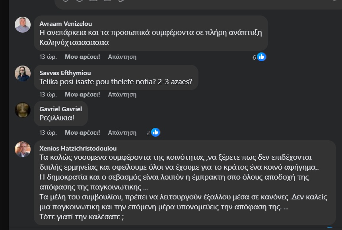Click Gavriel Gavriel's avatar image
The width and height of the screenshot is (342, 230).
point(23,110)
